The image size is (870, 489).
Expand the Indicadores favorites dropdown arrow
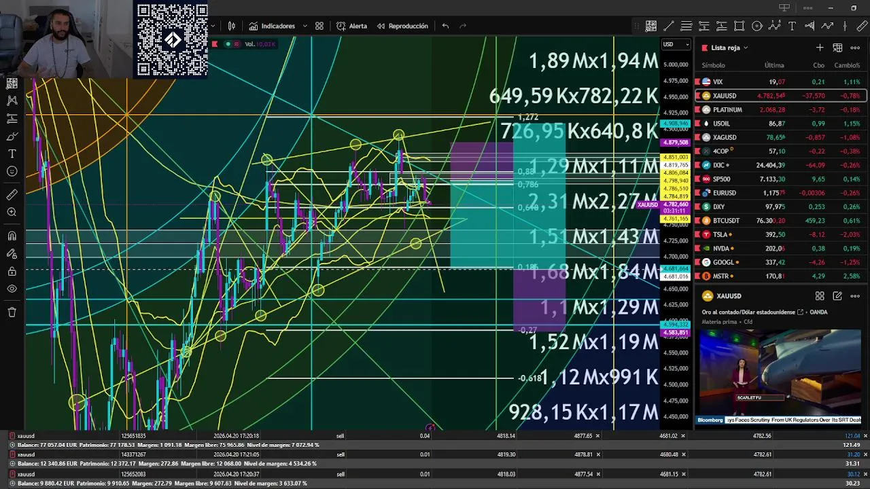[304, 26]
